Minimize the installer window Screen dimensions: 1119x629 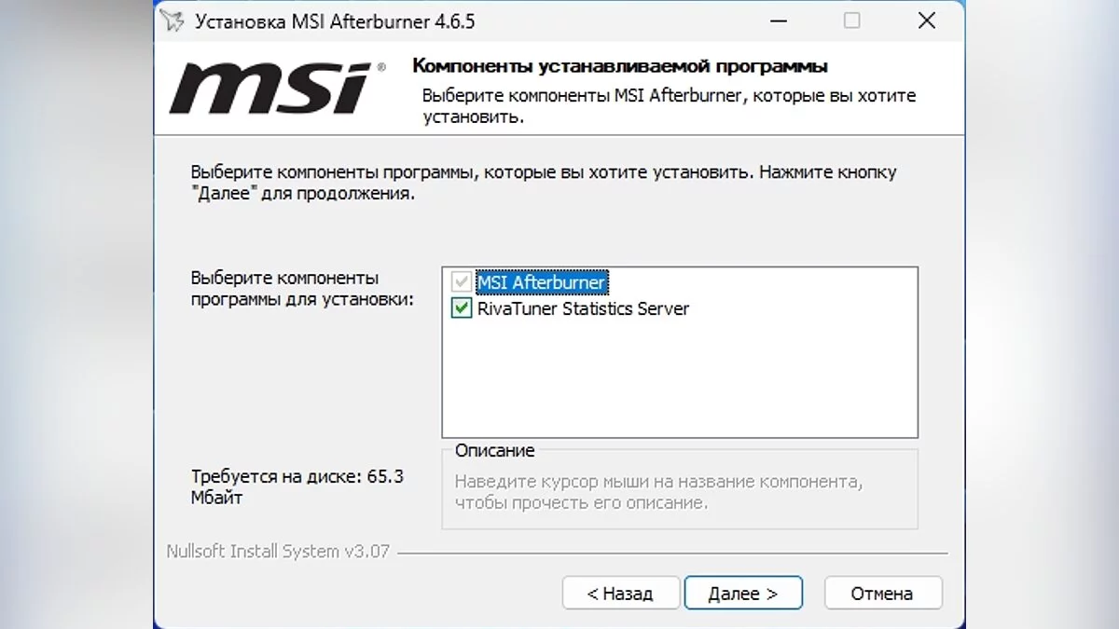point(778,21)
